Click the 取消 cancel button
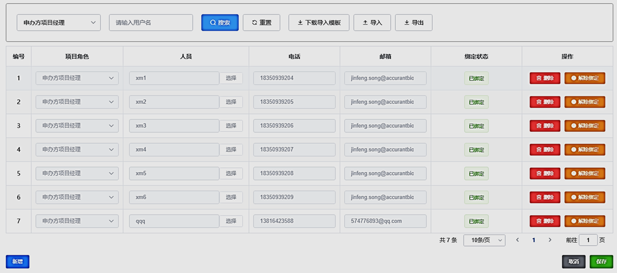This screenshot has width=617, height=273. 574,261
